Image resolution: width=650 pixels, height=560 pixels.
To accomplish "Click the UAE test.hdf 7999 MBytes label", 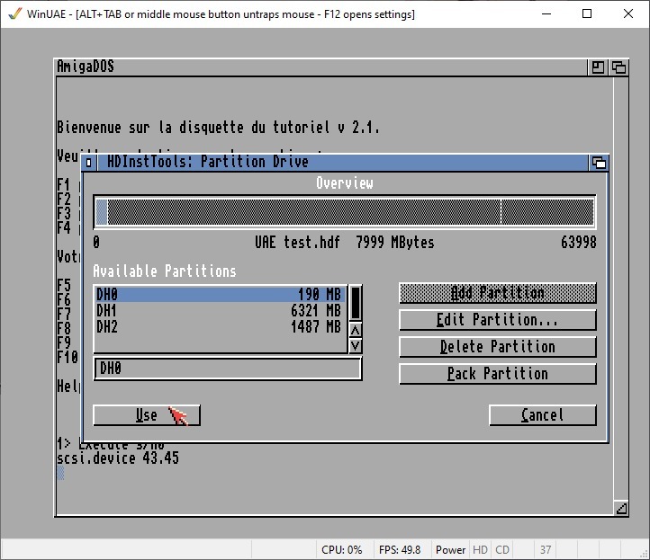I will [345, 242].
